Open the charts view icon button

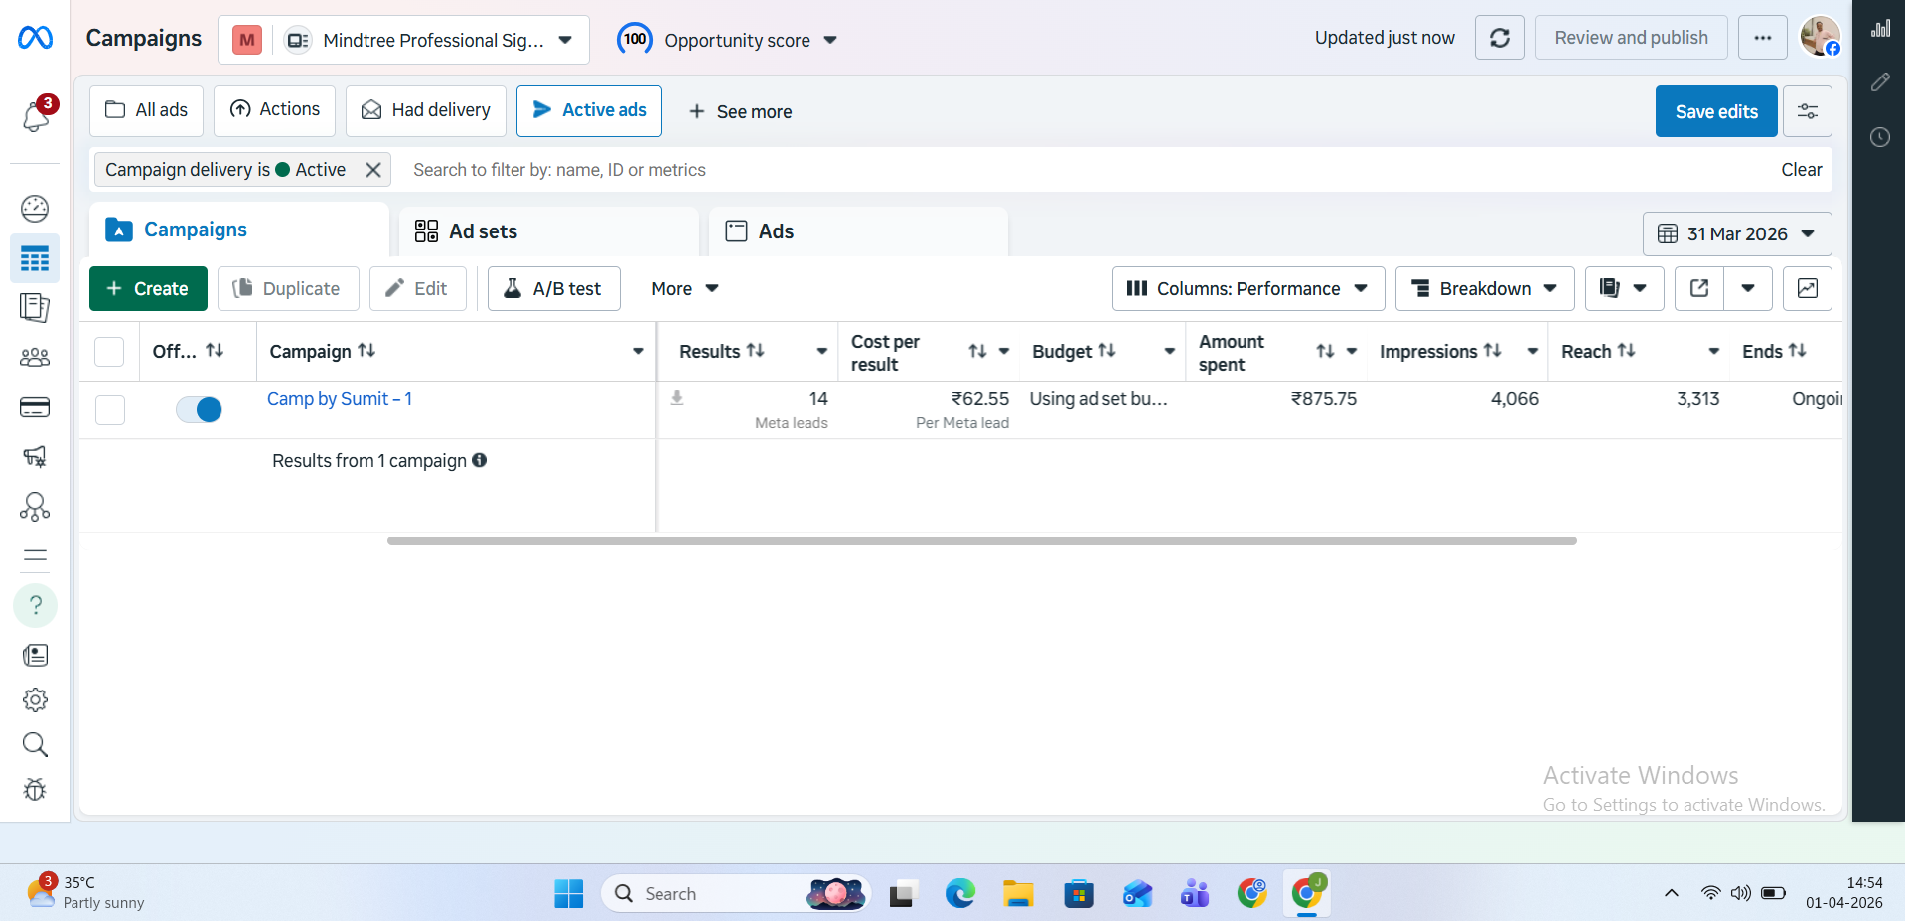1808,288
